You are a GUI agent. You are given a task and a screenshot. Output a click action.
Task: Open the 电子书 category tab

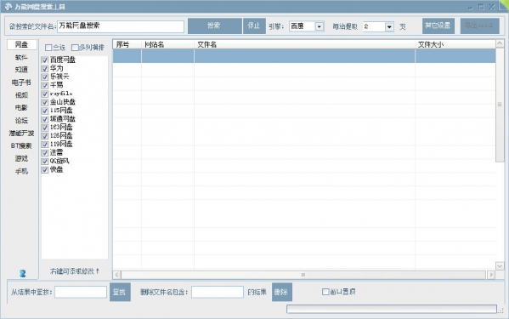click(x=21, y=83)
